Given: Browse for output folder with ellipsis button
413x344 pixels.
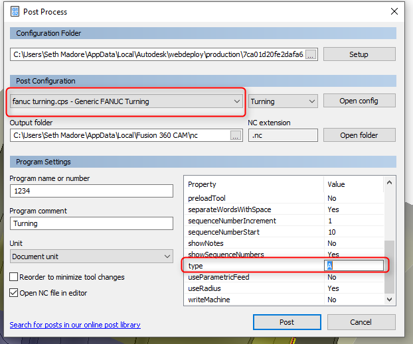Looking at the screenshot, I should point(236,135).
